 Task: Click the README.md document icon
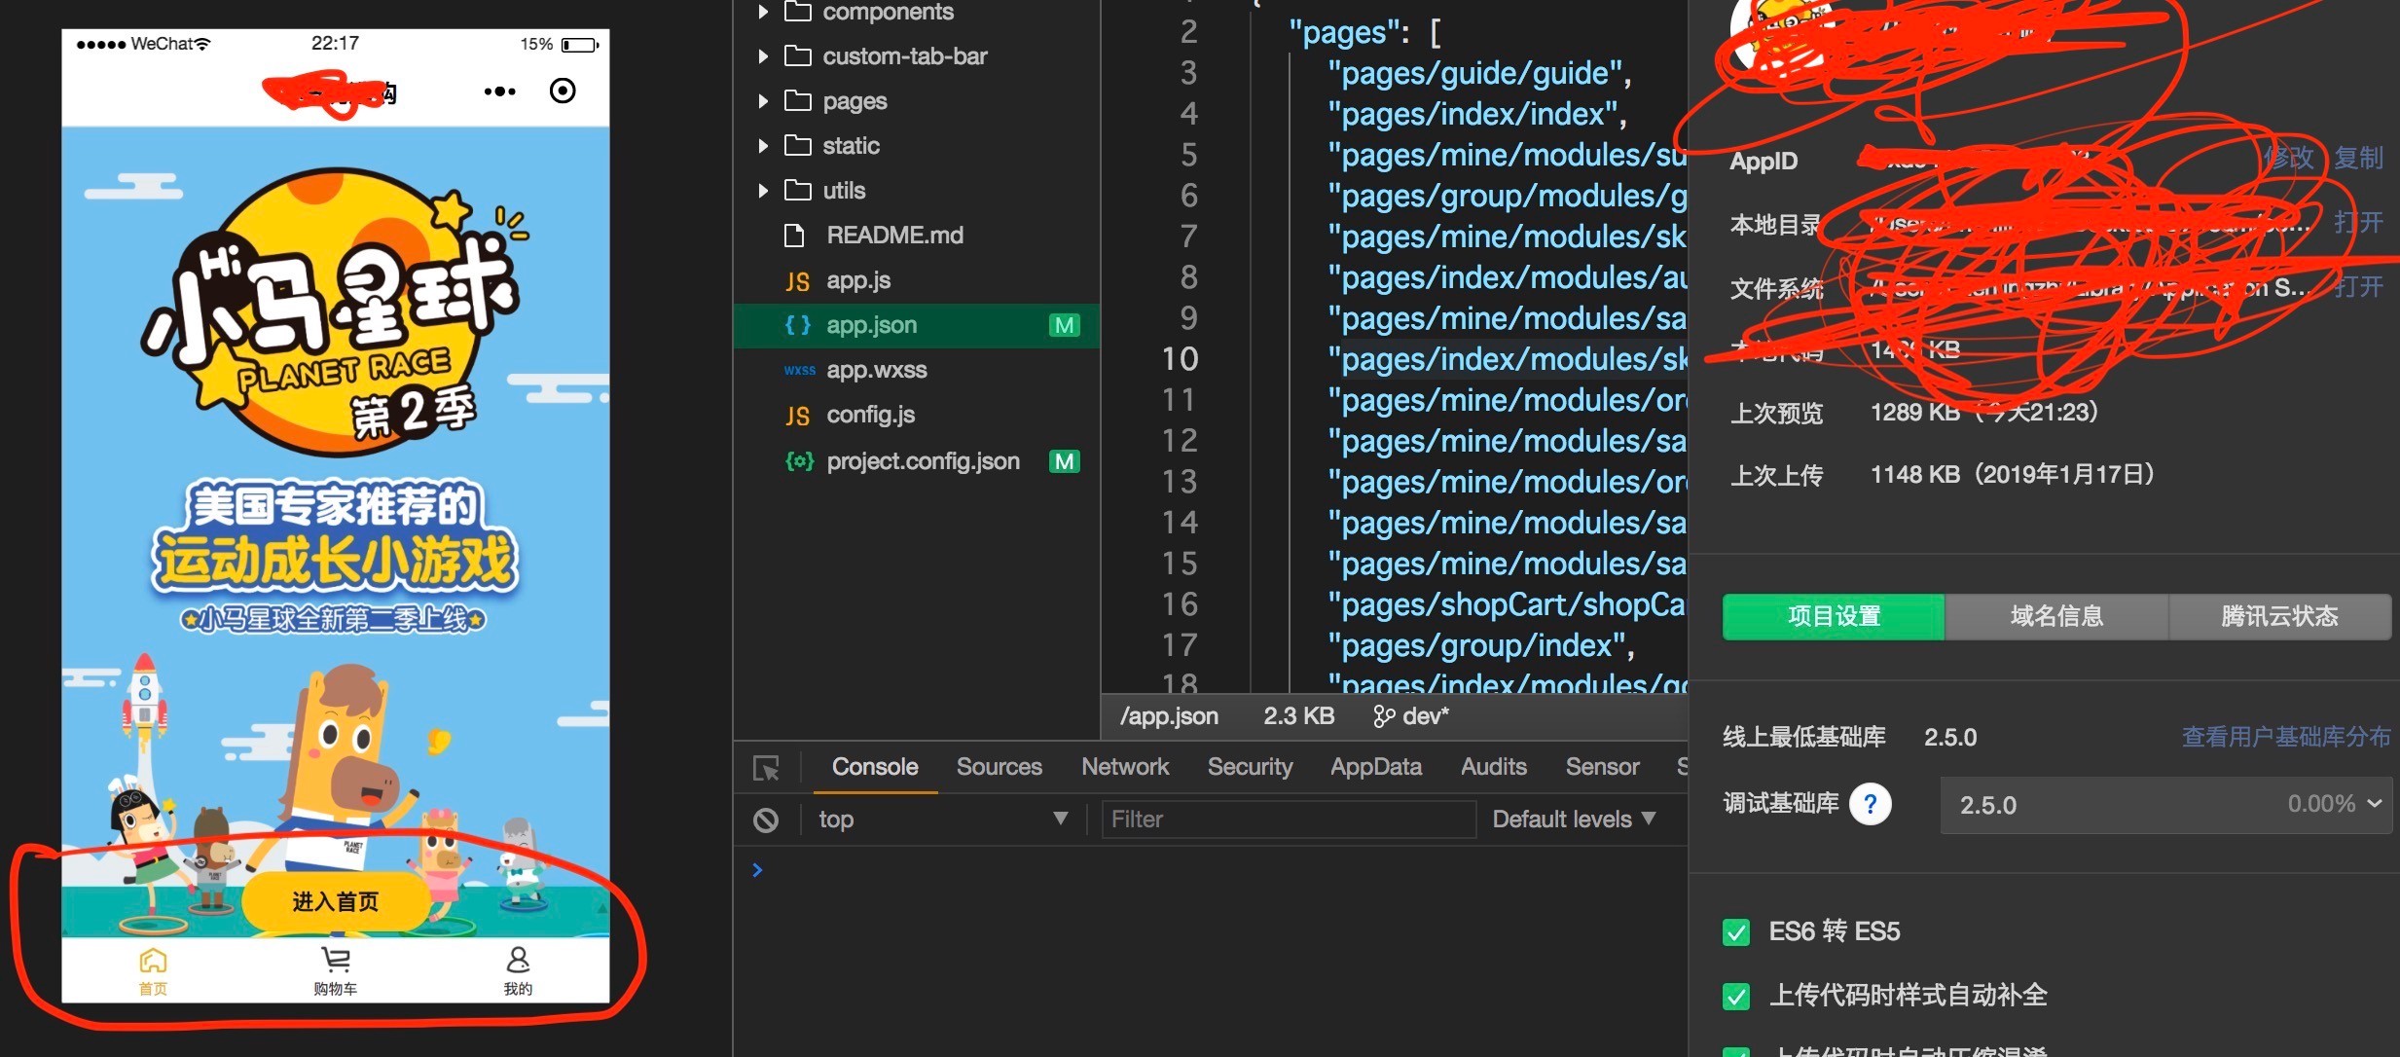pyautogui.click(x=794, y=236)
